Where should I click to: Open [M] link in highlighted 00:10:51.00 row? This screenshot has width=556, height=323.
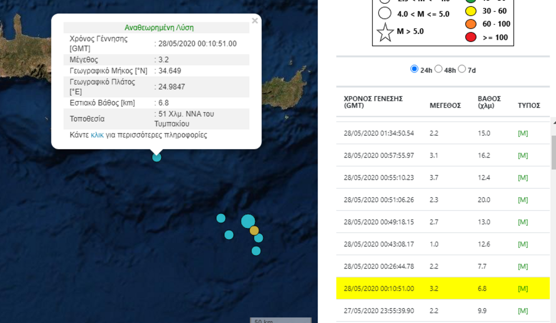[523, 289]
